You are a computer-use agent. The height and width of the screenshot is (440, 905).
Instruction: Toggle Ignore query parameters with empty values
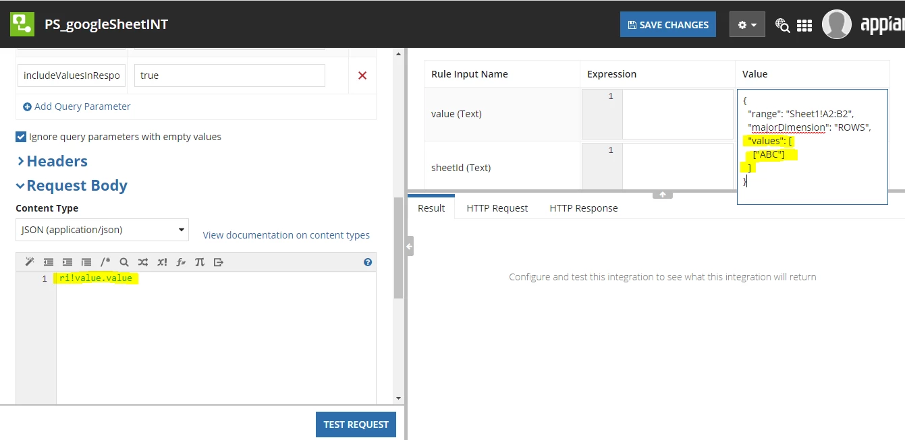21,137
